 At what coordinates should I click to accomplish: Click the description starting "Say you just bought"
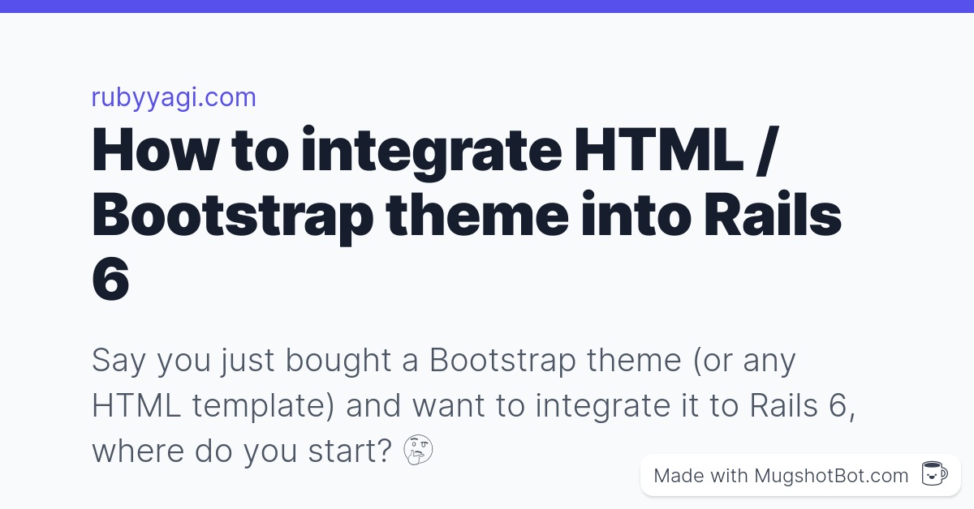coord(474,405)
